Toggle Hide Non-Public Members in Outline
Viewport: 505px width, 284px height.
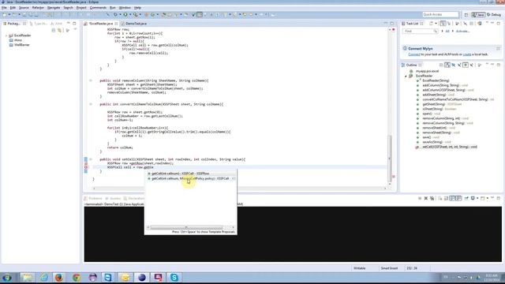(x=466, y=65)
